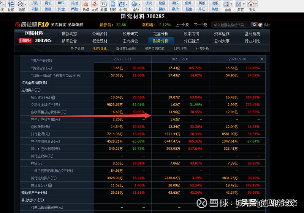Click the 资金 toolbar button
Image resolution: width=304 pixels, height=213 pixels.
(x=61, y=9)
